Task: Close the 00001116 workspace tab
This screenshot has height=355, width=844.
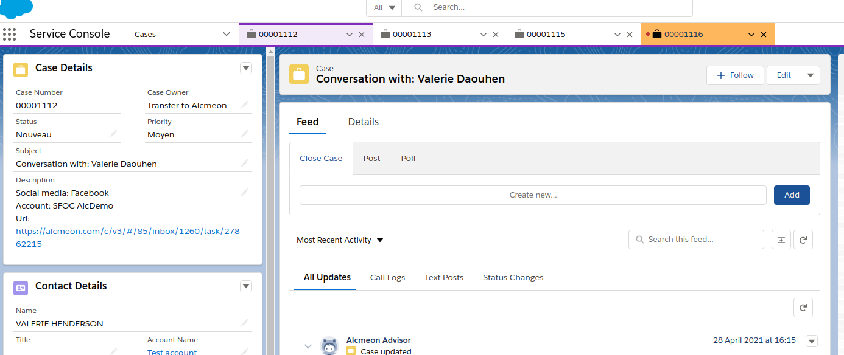Action: (x=764, y=35)
